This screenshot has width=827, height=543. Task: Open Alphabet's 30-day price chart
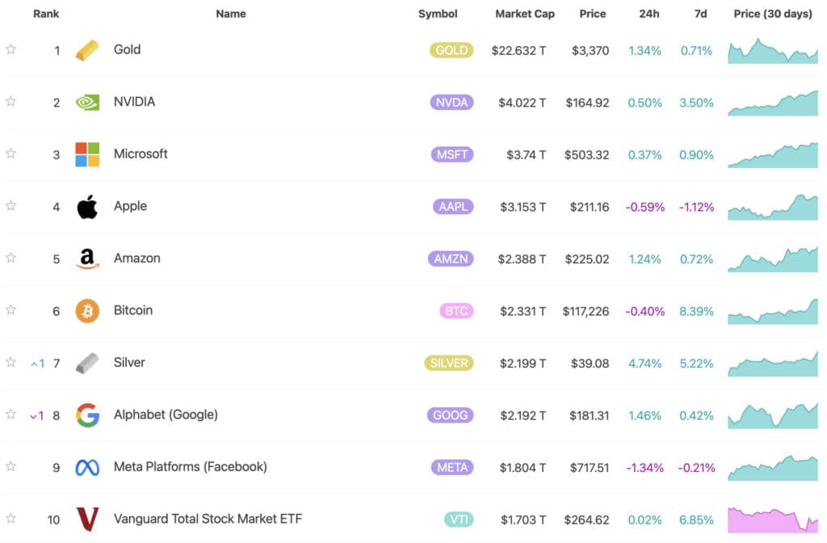[x=773, y=416]
